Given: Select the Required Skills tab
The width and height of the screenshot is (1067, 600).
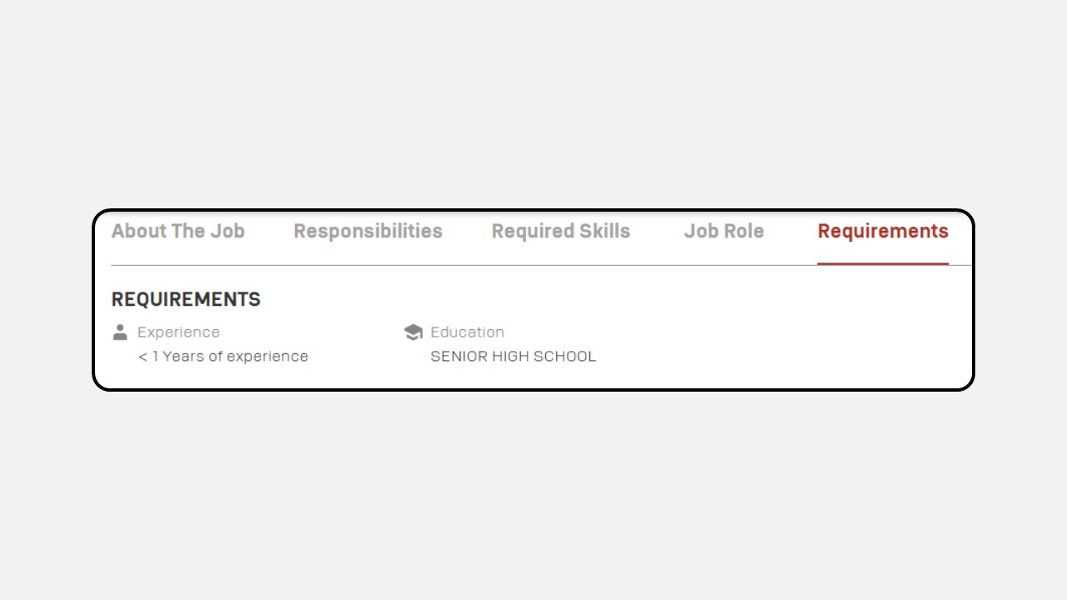Looking at the screenshot, I should pos(561,232).
